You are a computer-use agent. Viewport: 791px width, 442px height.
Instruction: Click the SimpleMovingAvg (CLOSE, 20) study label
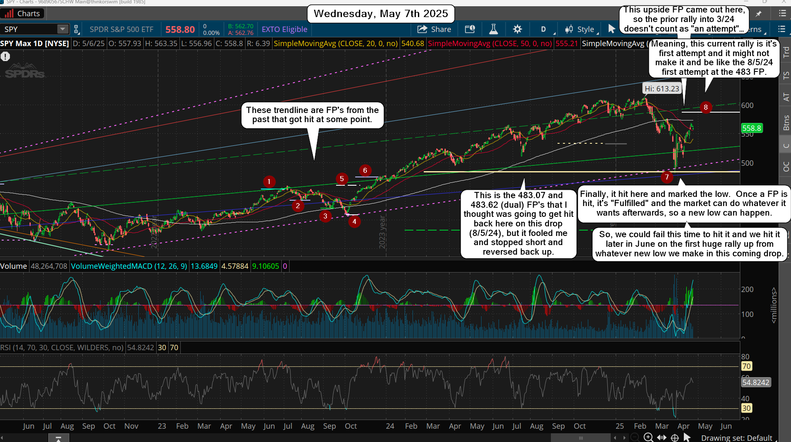(x=335, y=44)
